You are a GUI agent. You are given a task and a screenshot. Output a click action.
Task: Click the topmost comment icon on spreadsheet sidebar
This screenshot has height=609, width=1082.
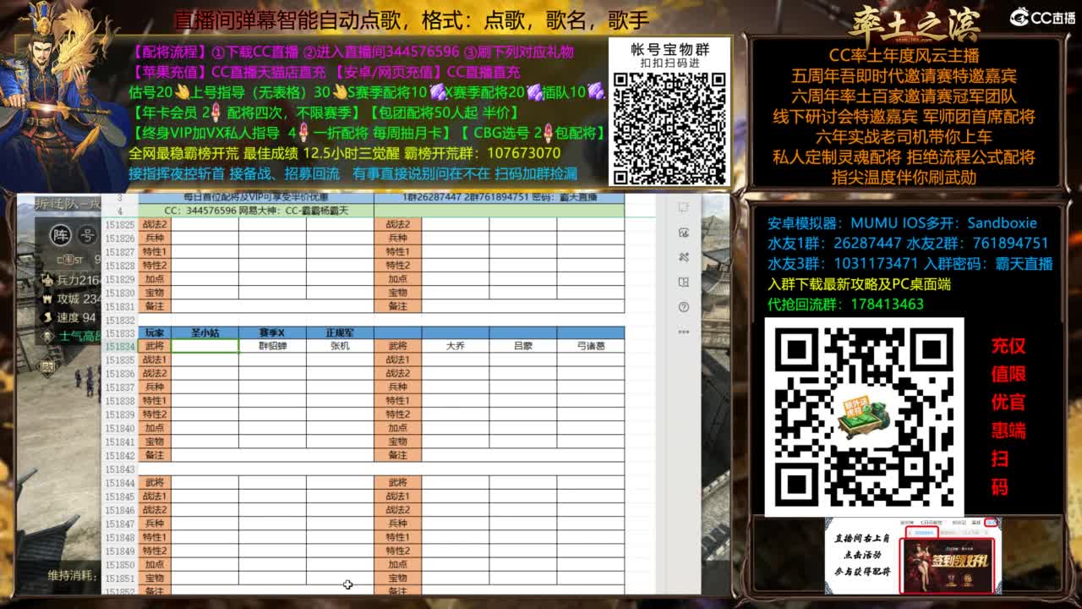(683, 208)
